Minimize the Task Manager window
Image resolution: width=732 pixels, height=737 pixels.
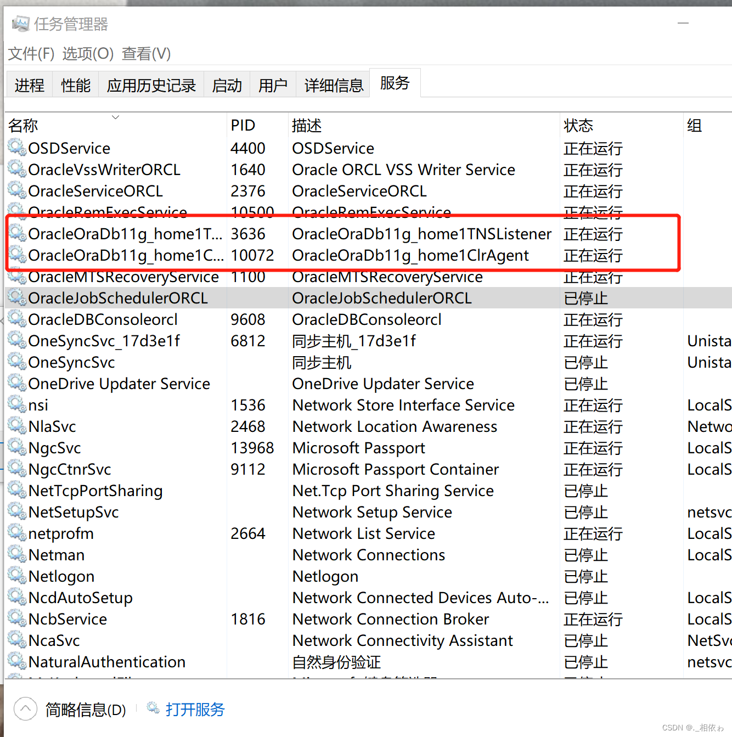tap(683, 24)
